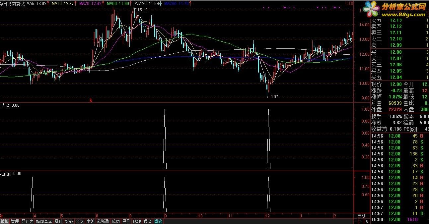This screenshot has width=429, height=224.
Task: Click the 0 reset button near zoom controls
Action: click(367, 221)
